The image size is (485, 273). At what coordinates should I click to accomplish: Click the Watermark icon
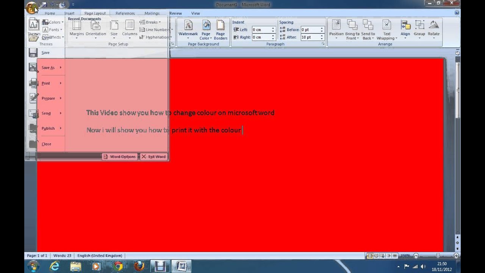pyautogui.click(x=188, y=25)
